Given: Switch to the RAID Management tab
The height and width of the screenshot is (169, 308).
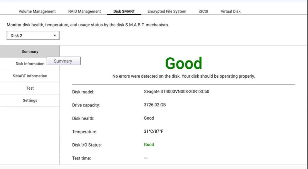Looking at the screenshot, I should (x=84, y=11).
